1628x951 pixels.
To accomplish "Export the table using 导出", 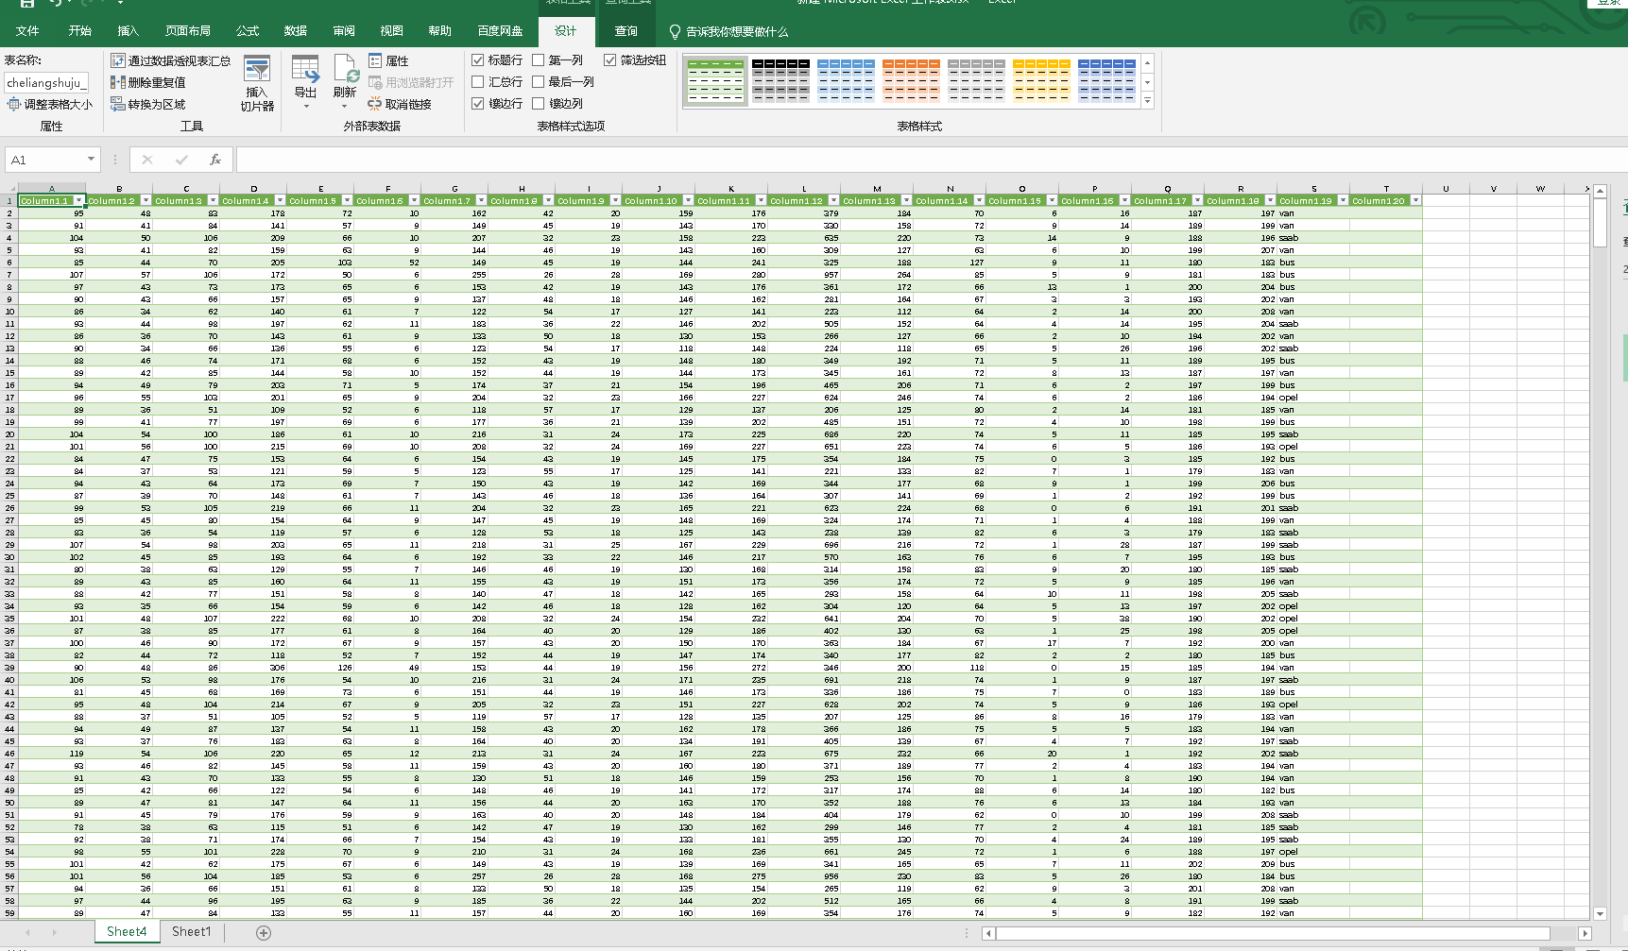I will (x=304, y=80).
